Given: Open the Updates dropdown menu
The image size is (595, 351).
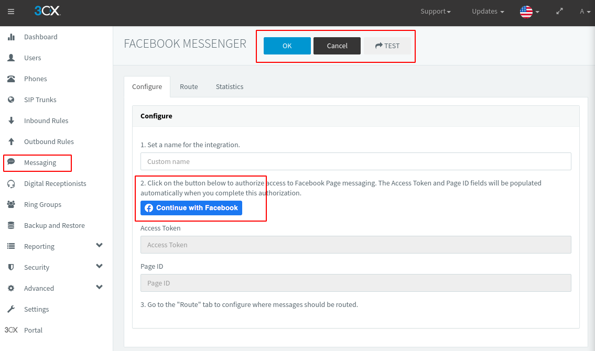Looking at the screenshot, I should [x=488, y=12].
